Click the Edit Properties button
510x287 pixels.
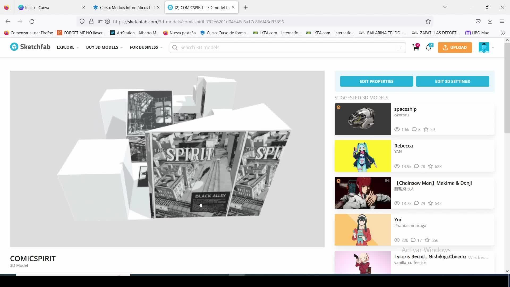[376, 81]
